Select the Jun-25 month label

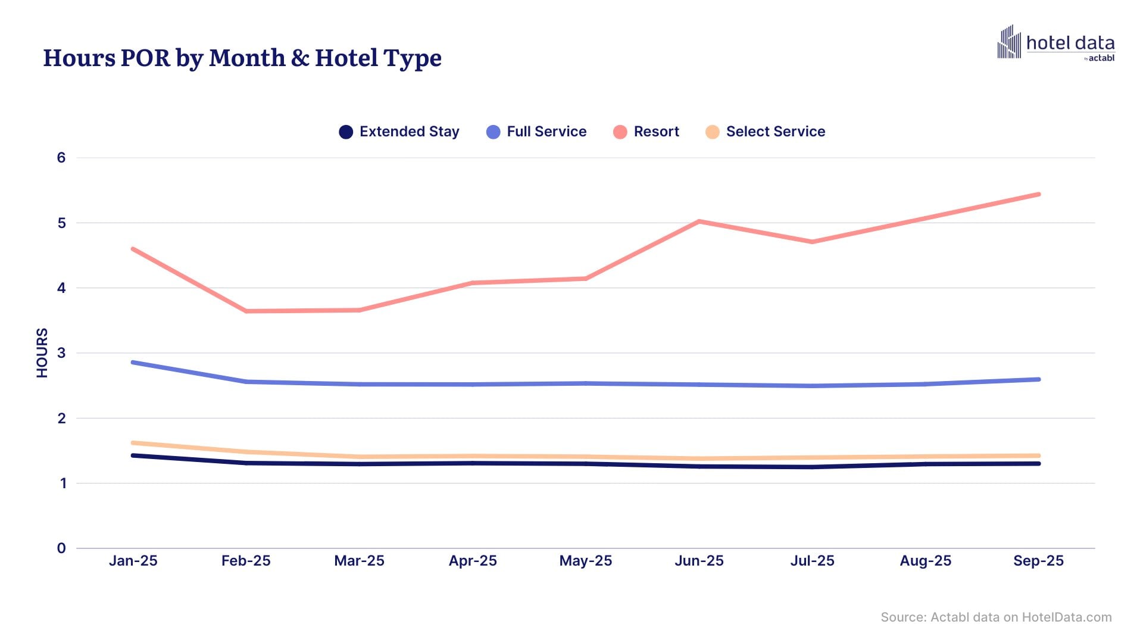click(x=699, y=561)
